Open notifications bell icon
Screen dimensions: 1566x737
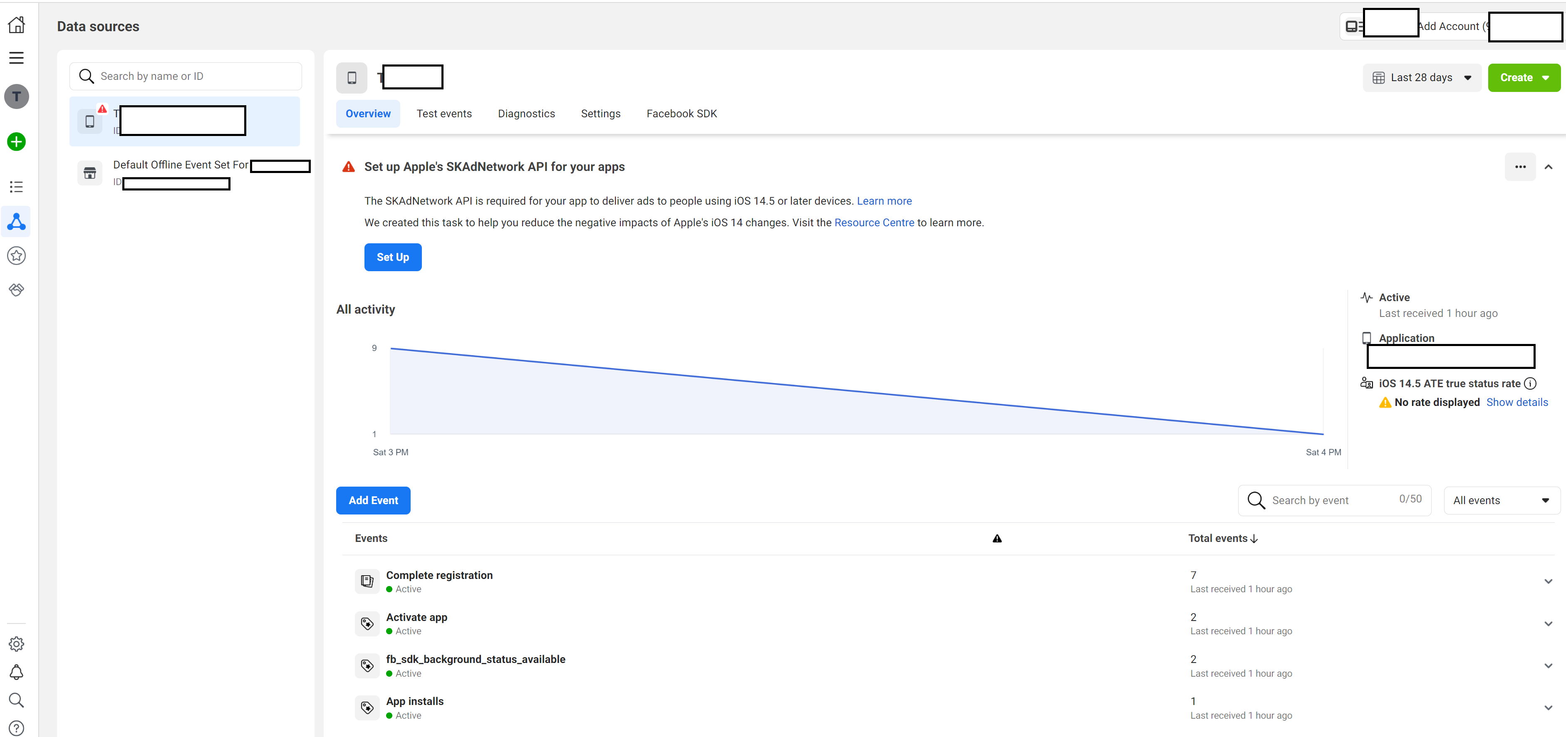click(16, 672)
